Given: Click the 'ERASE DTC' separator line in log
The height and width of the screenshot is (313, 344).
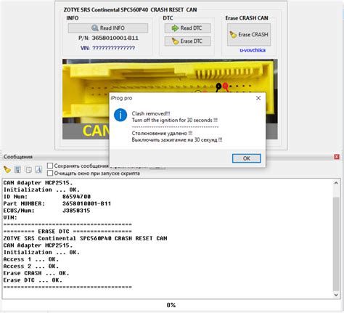Looking at the screenshot, I should click(x=67, y=231).
